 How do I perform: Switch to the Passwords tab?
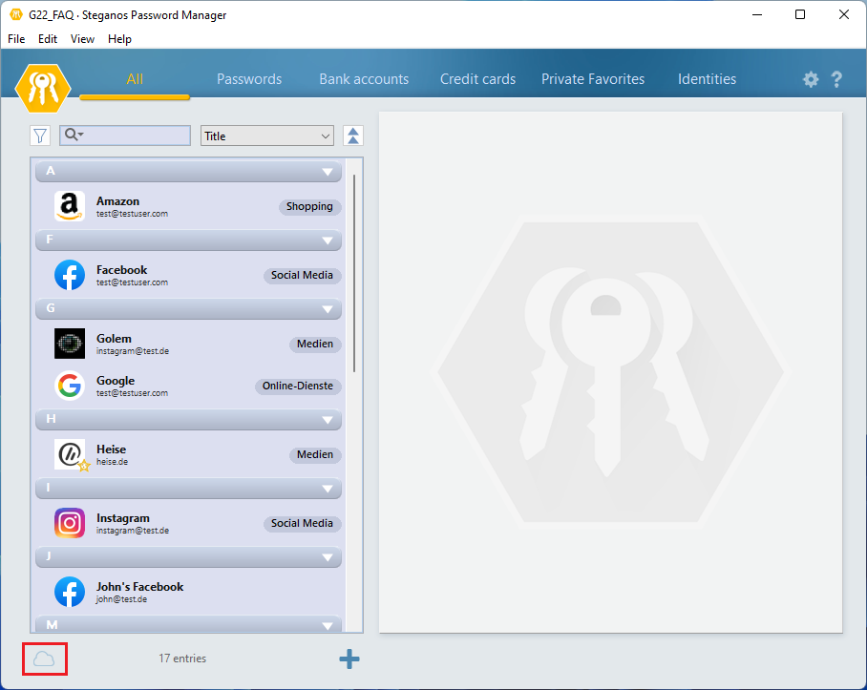249,79
